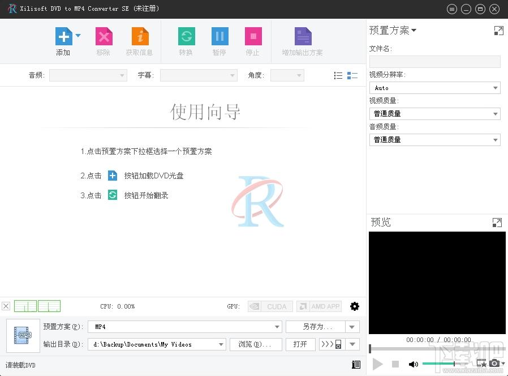Click the File name (文件名) input field

pos(435,62)
